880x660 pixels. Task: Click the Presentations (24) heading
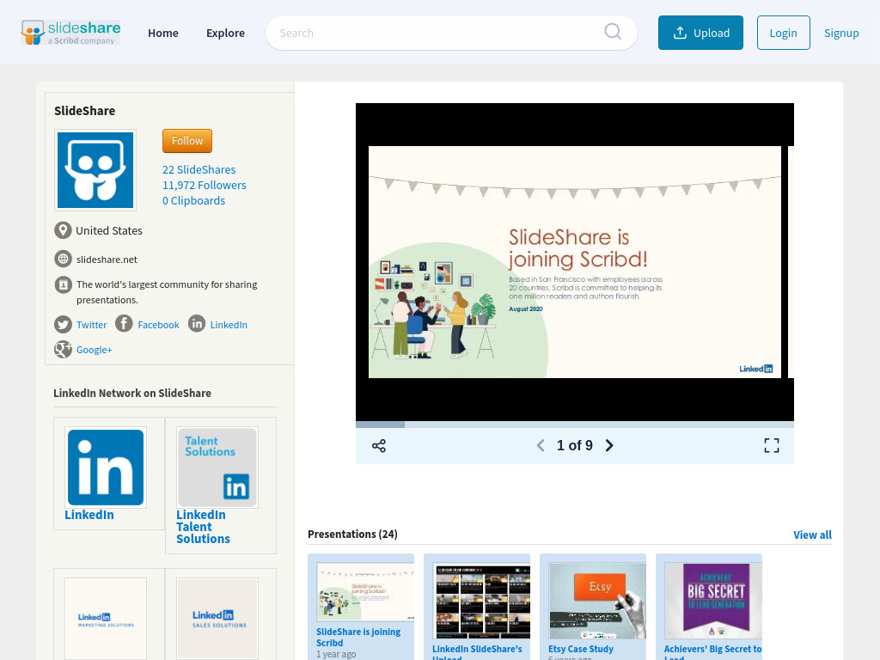click(x=352, y=534)
